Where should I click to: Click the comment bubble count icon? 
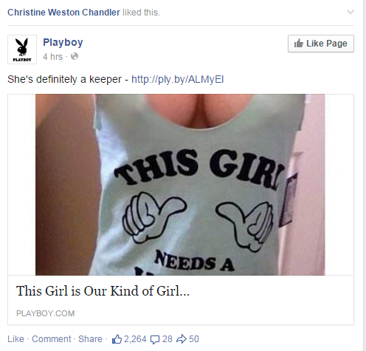click(x=155, y=339)
